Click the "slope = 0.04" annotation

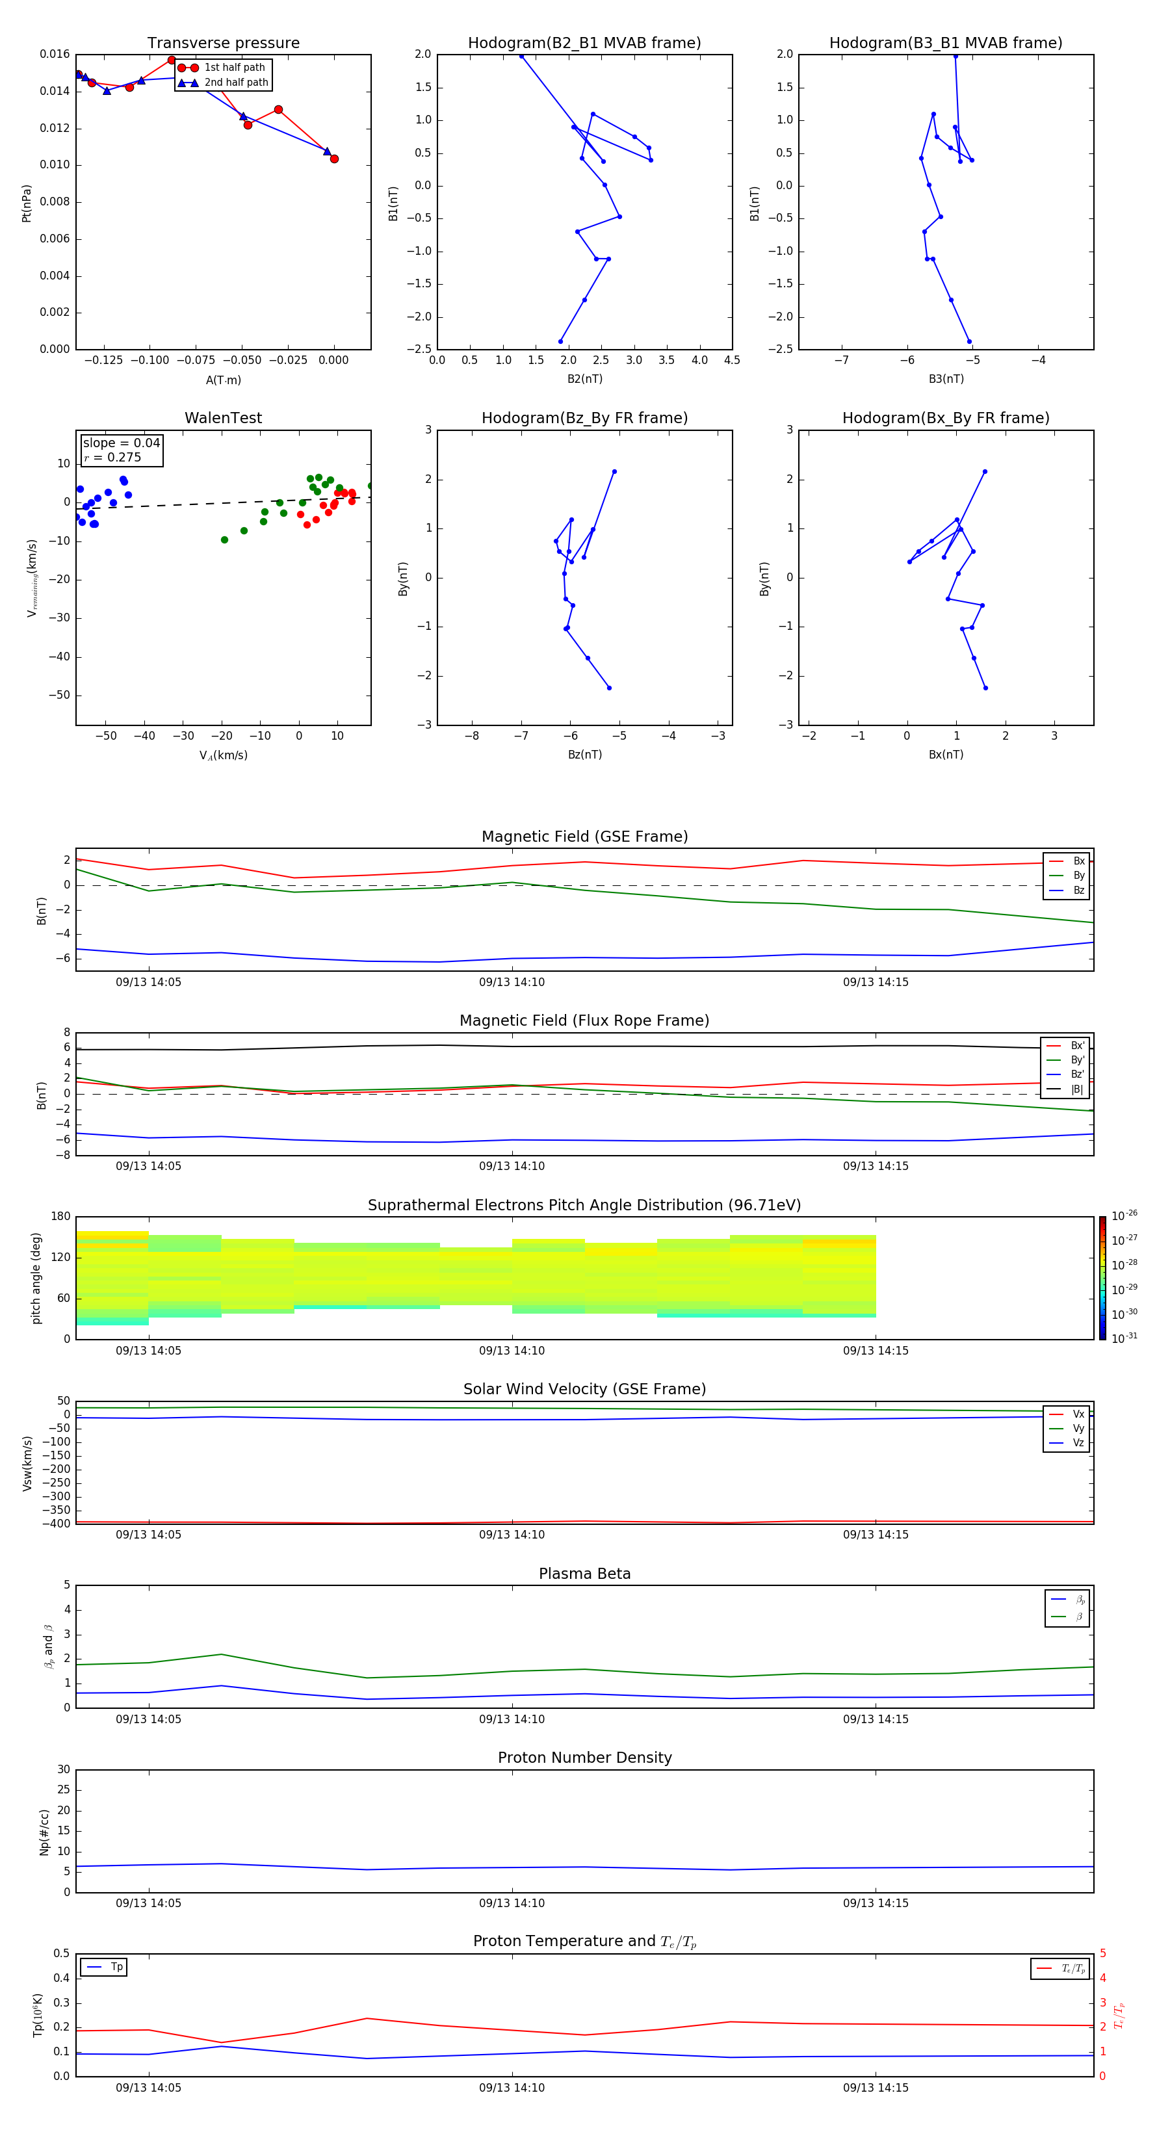(122, 443)
